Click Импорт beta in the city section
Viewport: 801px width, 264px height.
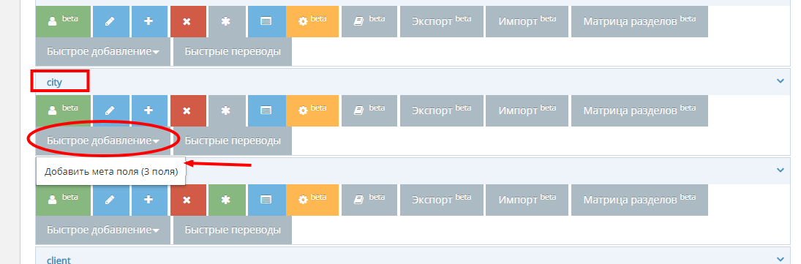[x=527, y=111]
